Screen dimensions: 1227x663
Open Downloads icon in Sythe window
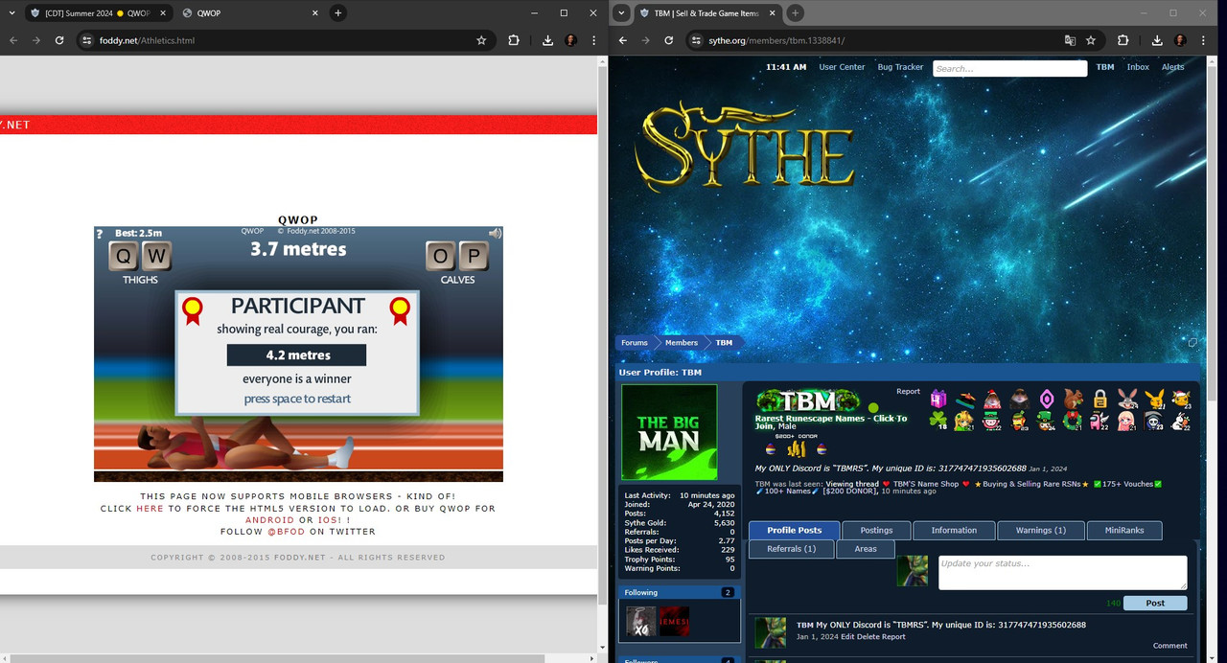click(x=1157, y=40)
